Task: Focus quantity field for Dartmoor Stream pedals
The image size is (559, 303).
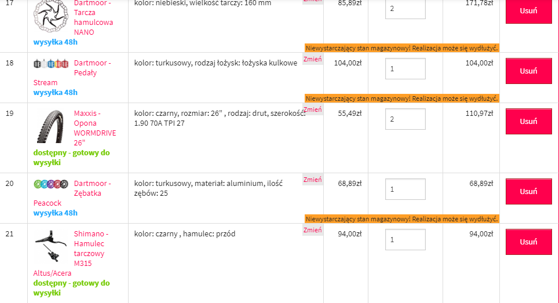Action: (x=405, y=68)
